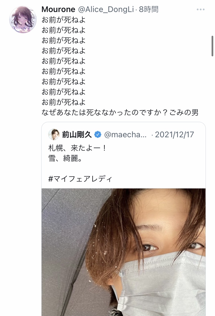The width and height of the screenshot is (215, 316).
Task: Click Mourone's anime profile avatar
Action: (x=23, y=19)
